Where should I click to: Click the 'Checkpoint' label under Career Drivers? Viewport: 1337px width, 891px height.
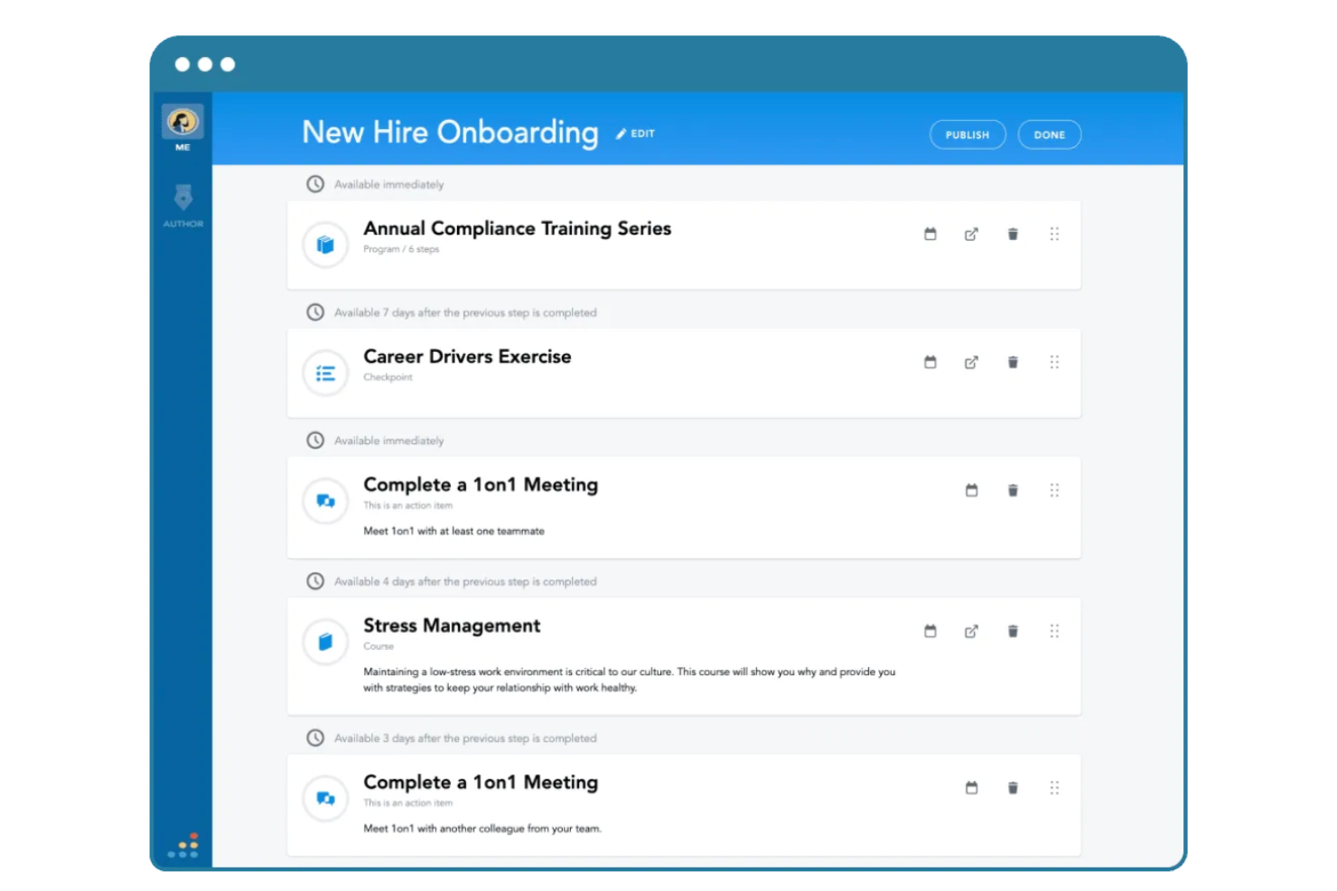pyautogui.click(x=388, y=377)
